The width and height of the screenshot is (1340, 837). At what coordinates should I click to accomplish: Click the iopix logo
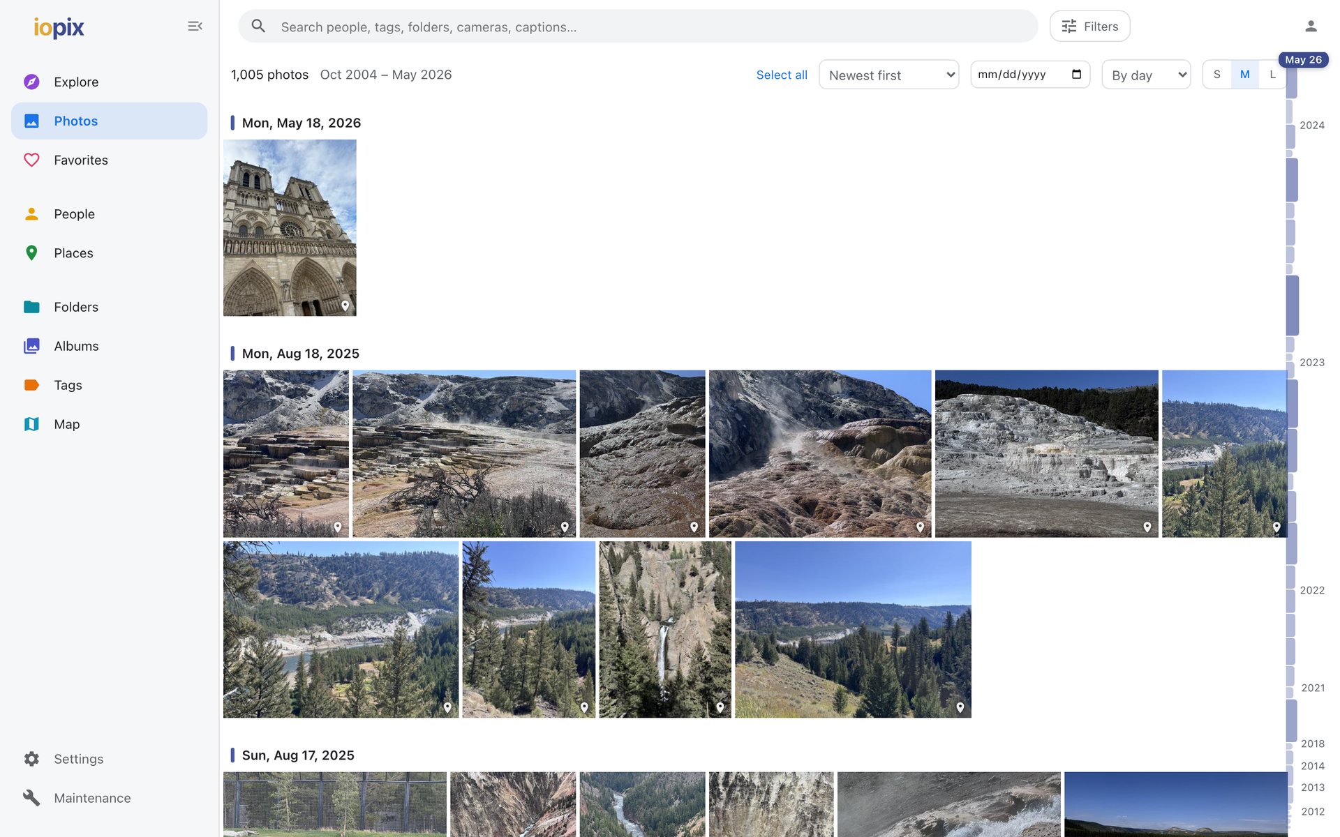pos(59,27)
